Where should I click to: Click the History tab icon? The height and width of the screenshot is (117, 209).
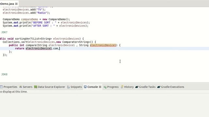click(x=122, y=87)
